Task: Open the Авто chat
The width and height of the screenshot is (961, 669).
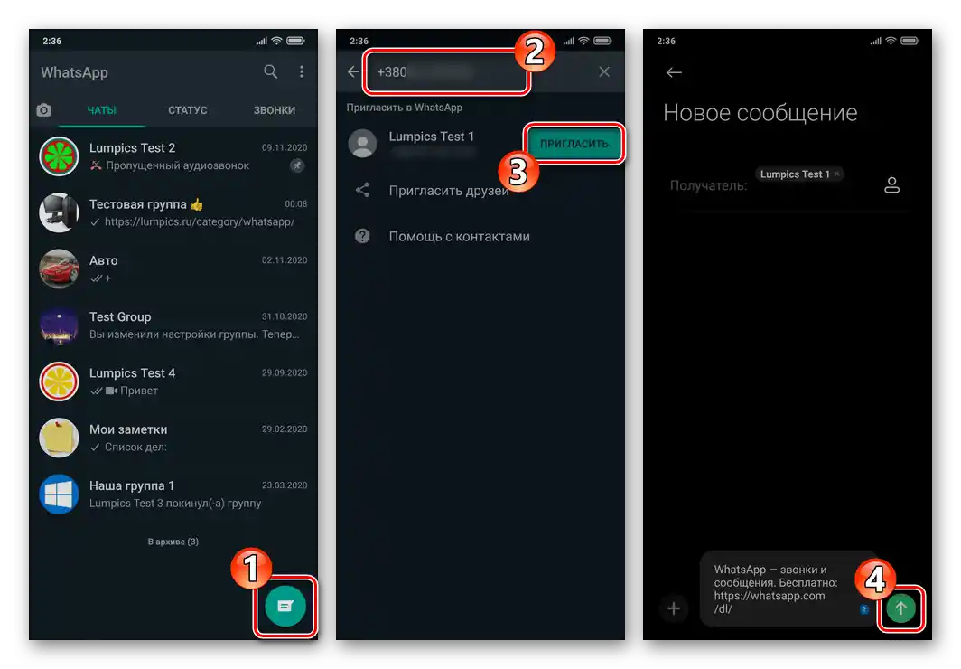Action: (173, 269)
